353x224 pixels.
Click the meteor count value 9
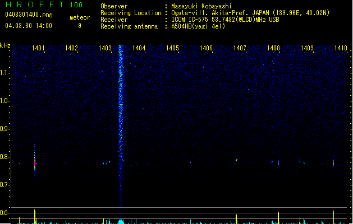(80, 26)
